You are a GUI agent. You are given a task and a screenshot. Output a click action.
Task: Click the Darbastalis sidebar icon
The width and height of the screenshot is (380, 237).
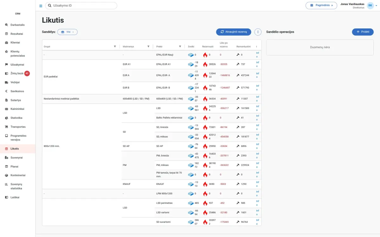pos(7,25)
